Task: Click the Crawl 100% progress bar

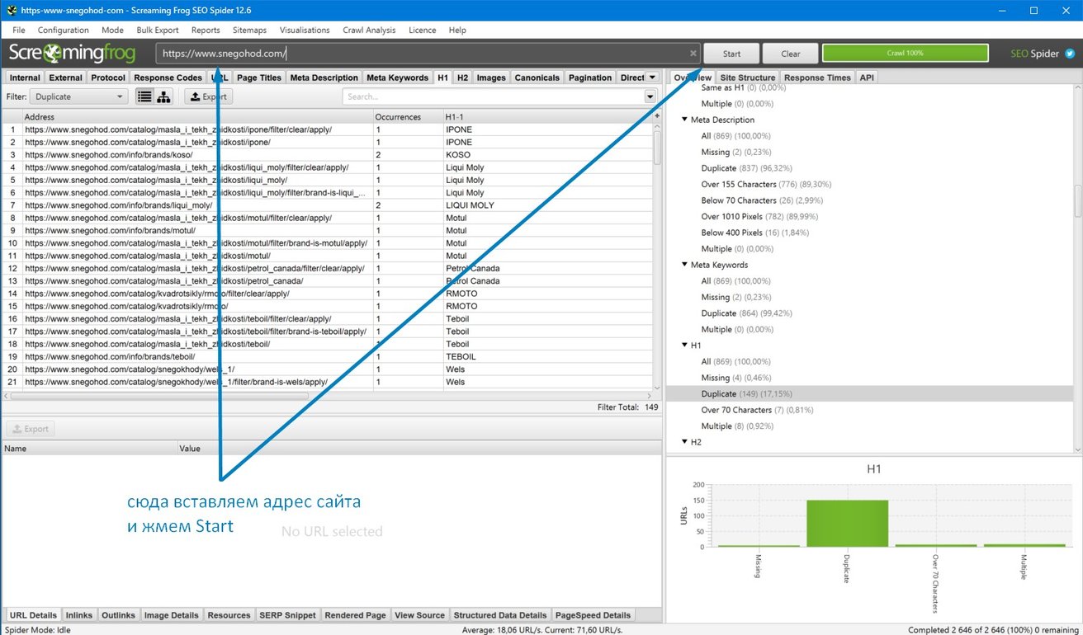Action: click(x=906, y=54)
